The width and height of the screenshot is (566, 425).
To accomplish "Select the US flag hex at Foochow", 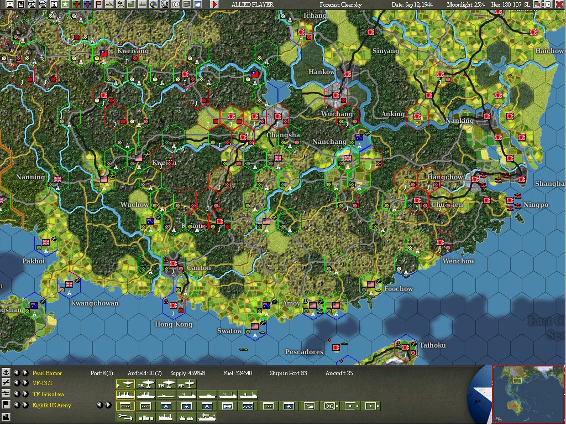I will 371,284.
